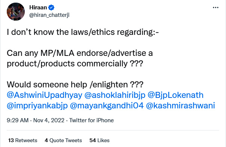Screen dimensions: 226x147
Task: Visit the @BjpLokenath mention
Action: [x=175, y=95]
